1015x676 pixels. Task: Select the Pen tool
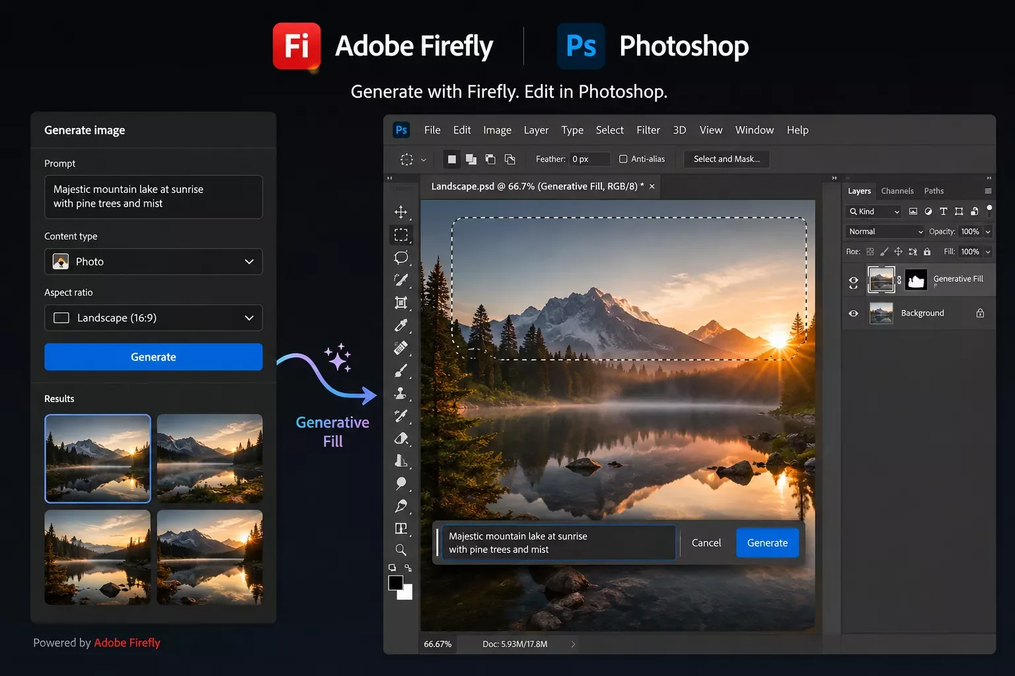pyautogui.click(x=400, y=506)
